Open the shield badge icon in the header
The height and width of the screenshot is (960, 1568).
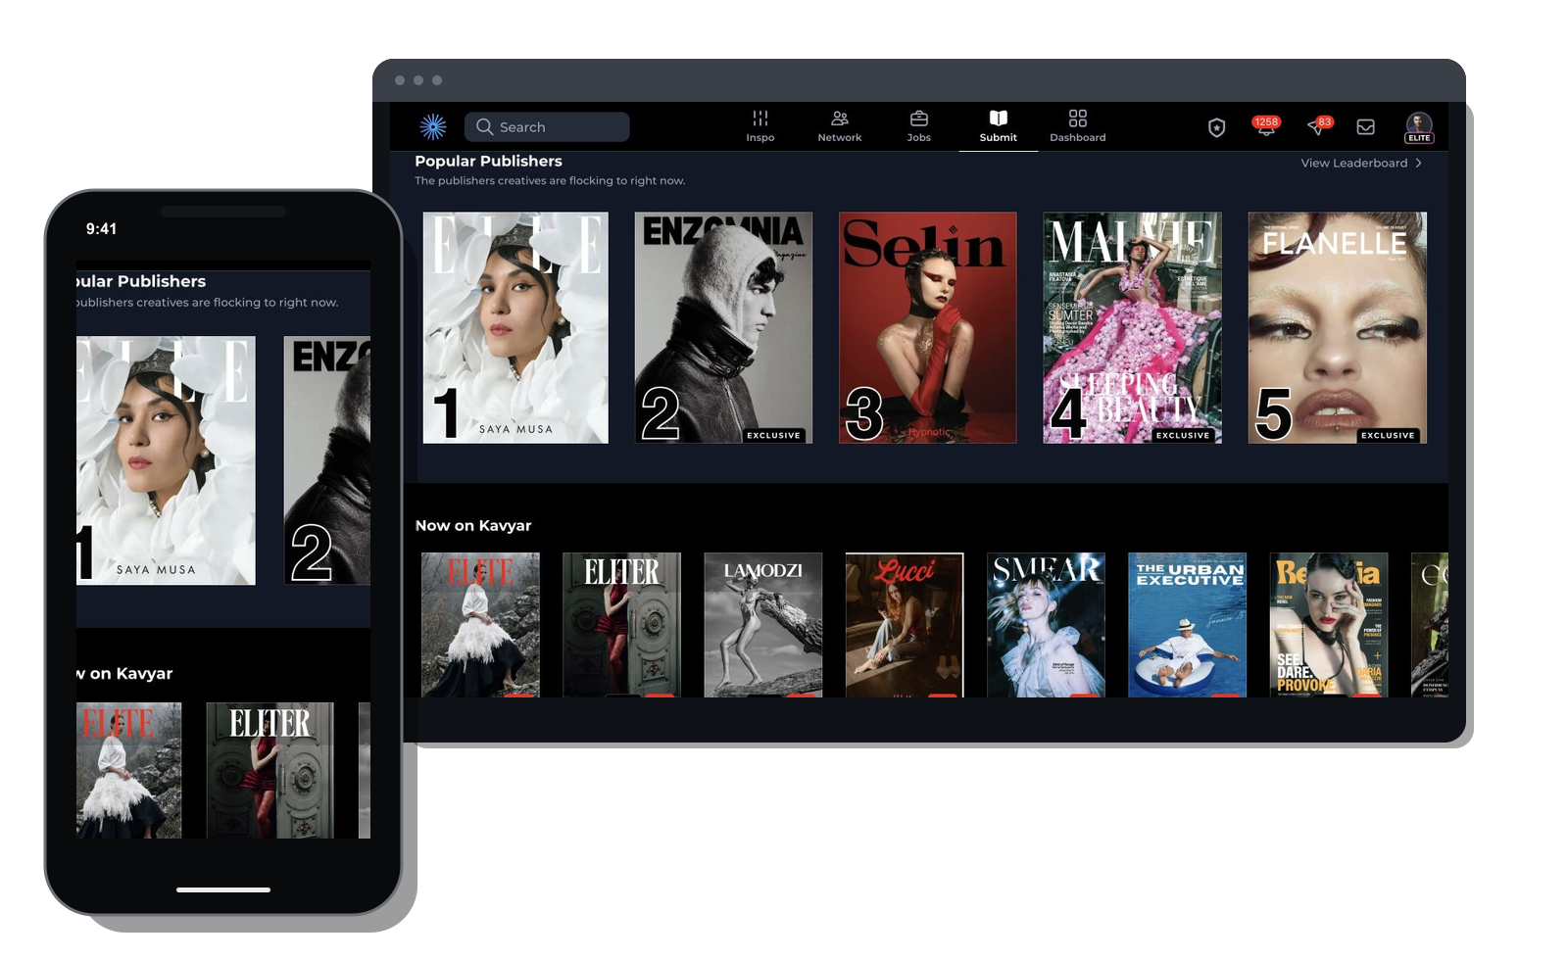[x=1216, y=127]
